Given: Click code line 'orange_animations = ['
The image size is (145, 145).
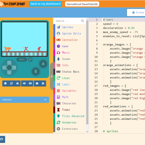Looking at the screenshot, I should (120, 65).
